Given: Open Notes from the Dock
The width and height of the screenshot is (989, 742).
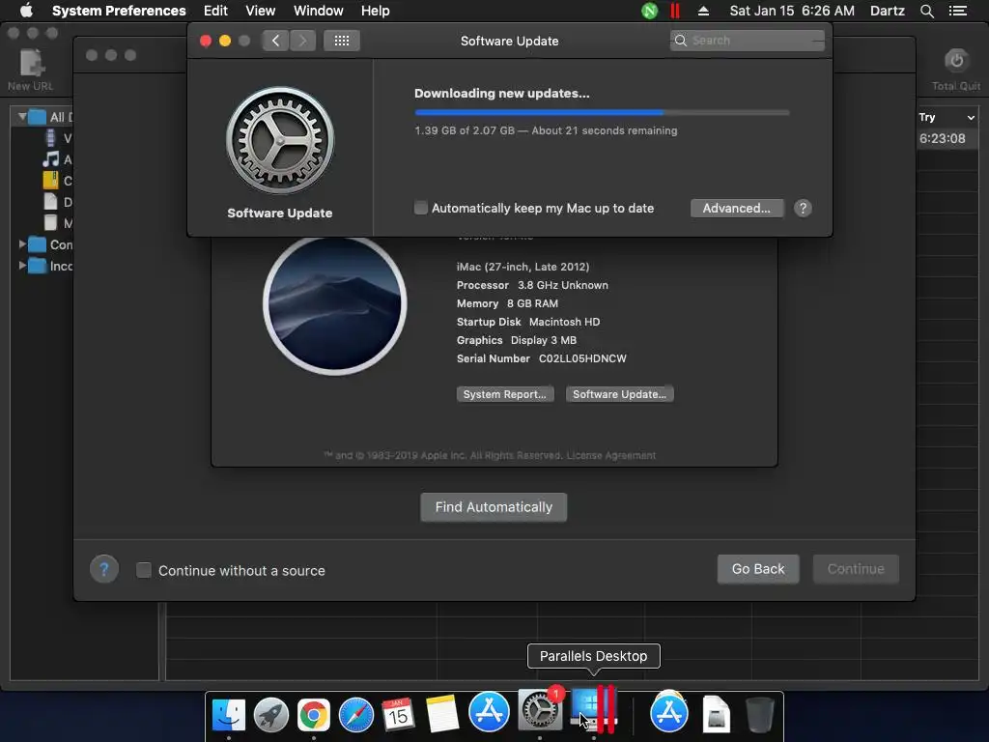Looking at the screenshot, I should tap(442, 714).
